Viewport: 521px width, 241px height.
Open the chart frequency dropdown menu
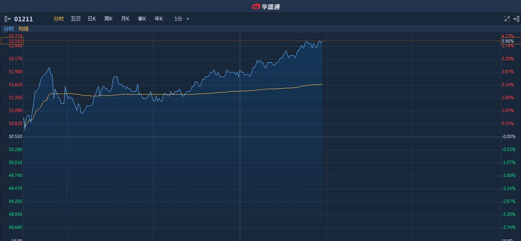pos(181,19)
